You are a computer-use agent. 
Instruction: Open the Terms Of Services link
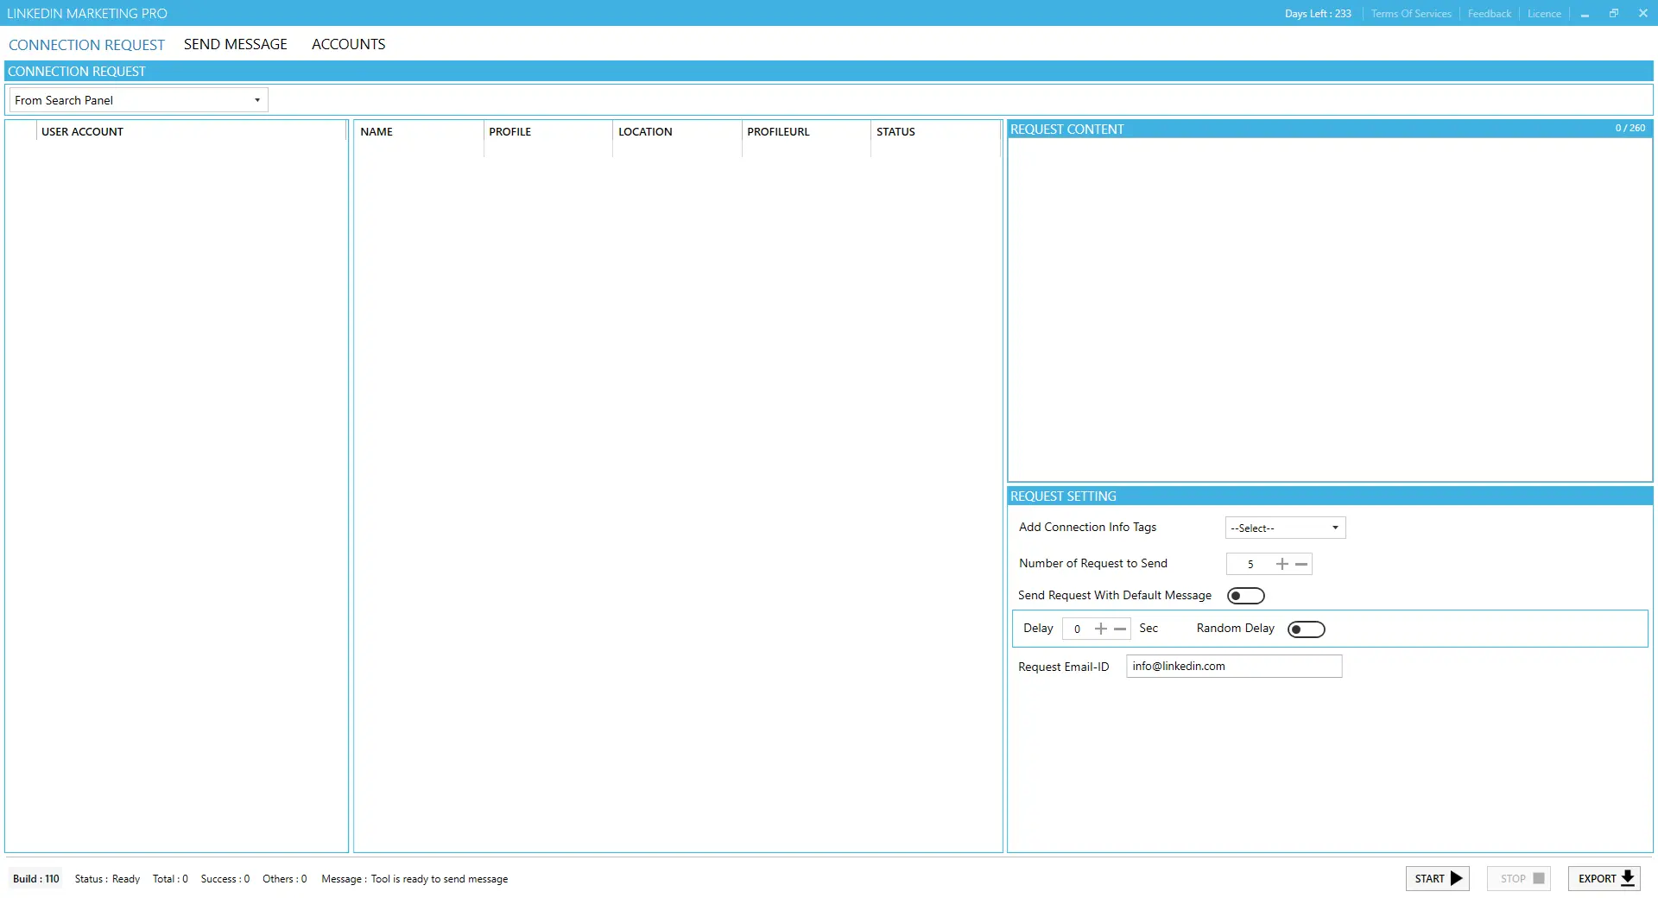click(1410, 14)
